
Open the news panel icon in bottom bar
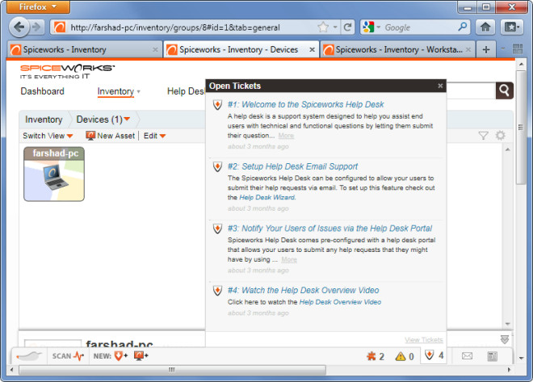click(x=492, y=356)
